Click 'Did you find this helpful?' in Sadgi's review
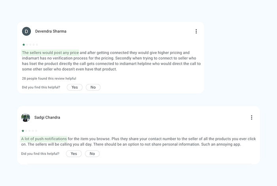The image size is (277, 186). 40,154
